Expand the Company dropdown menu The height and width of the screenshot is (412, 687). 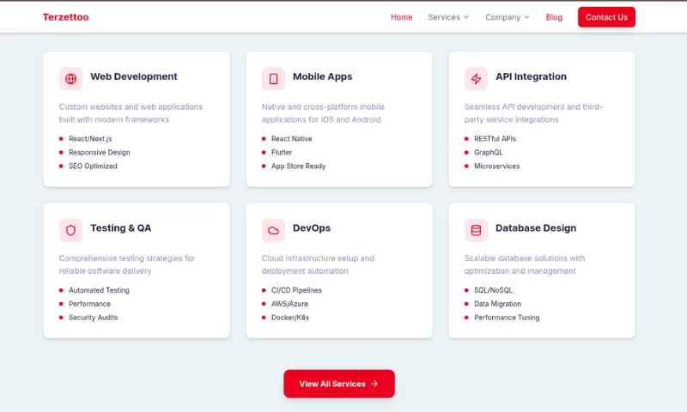[507, 17]
